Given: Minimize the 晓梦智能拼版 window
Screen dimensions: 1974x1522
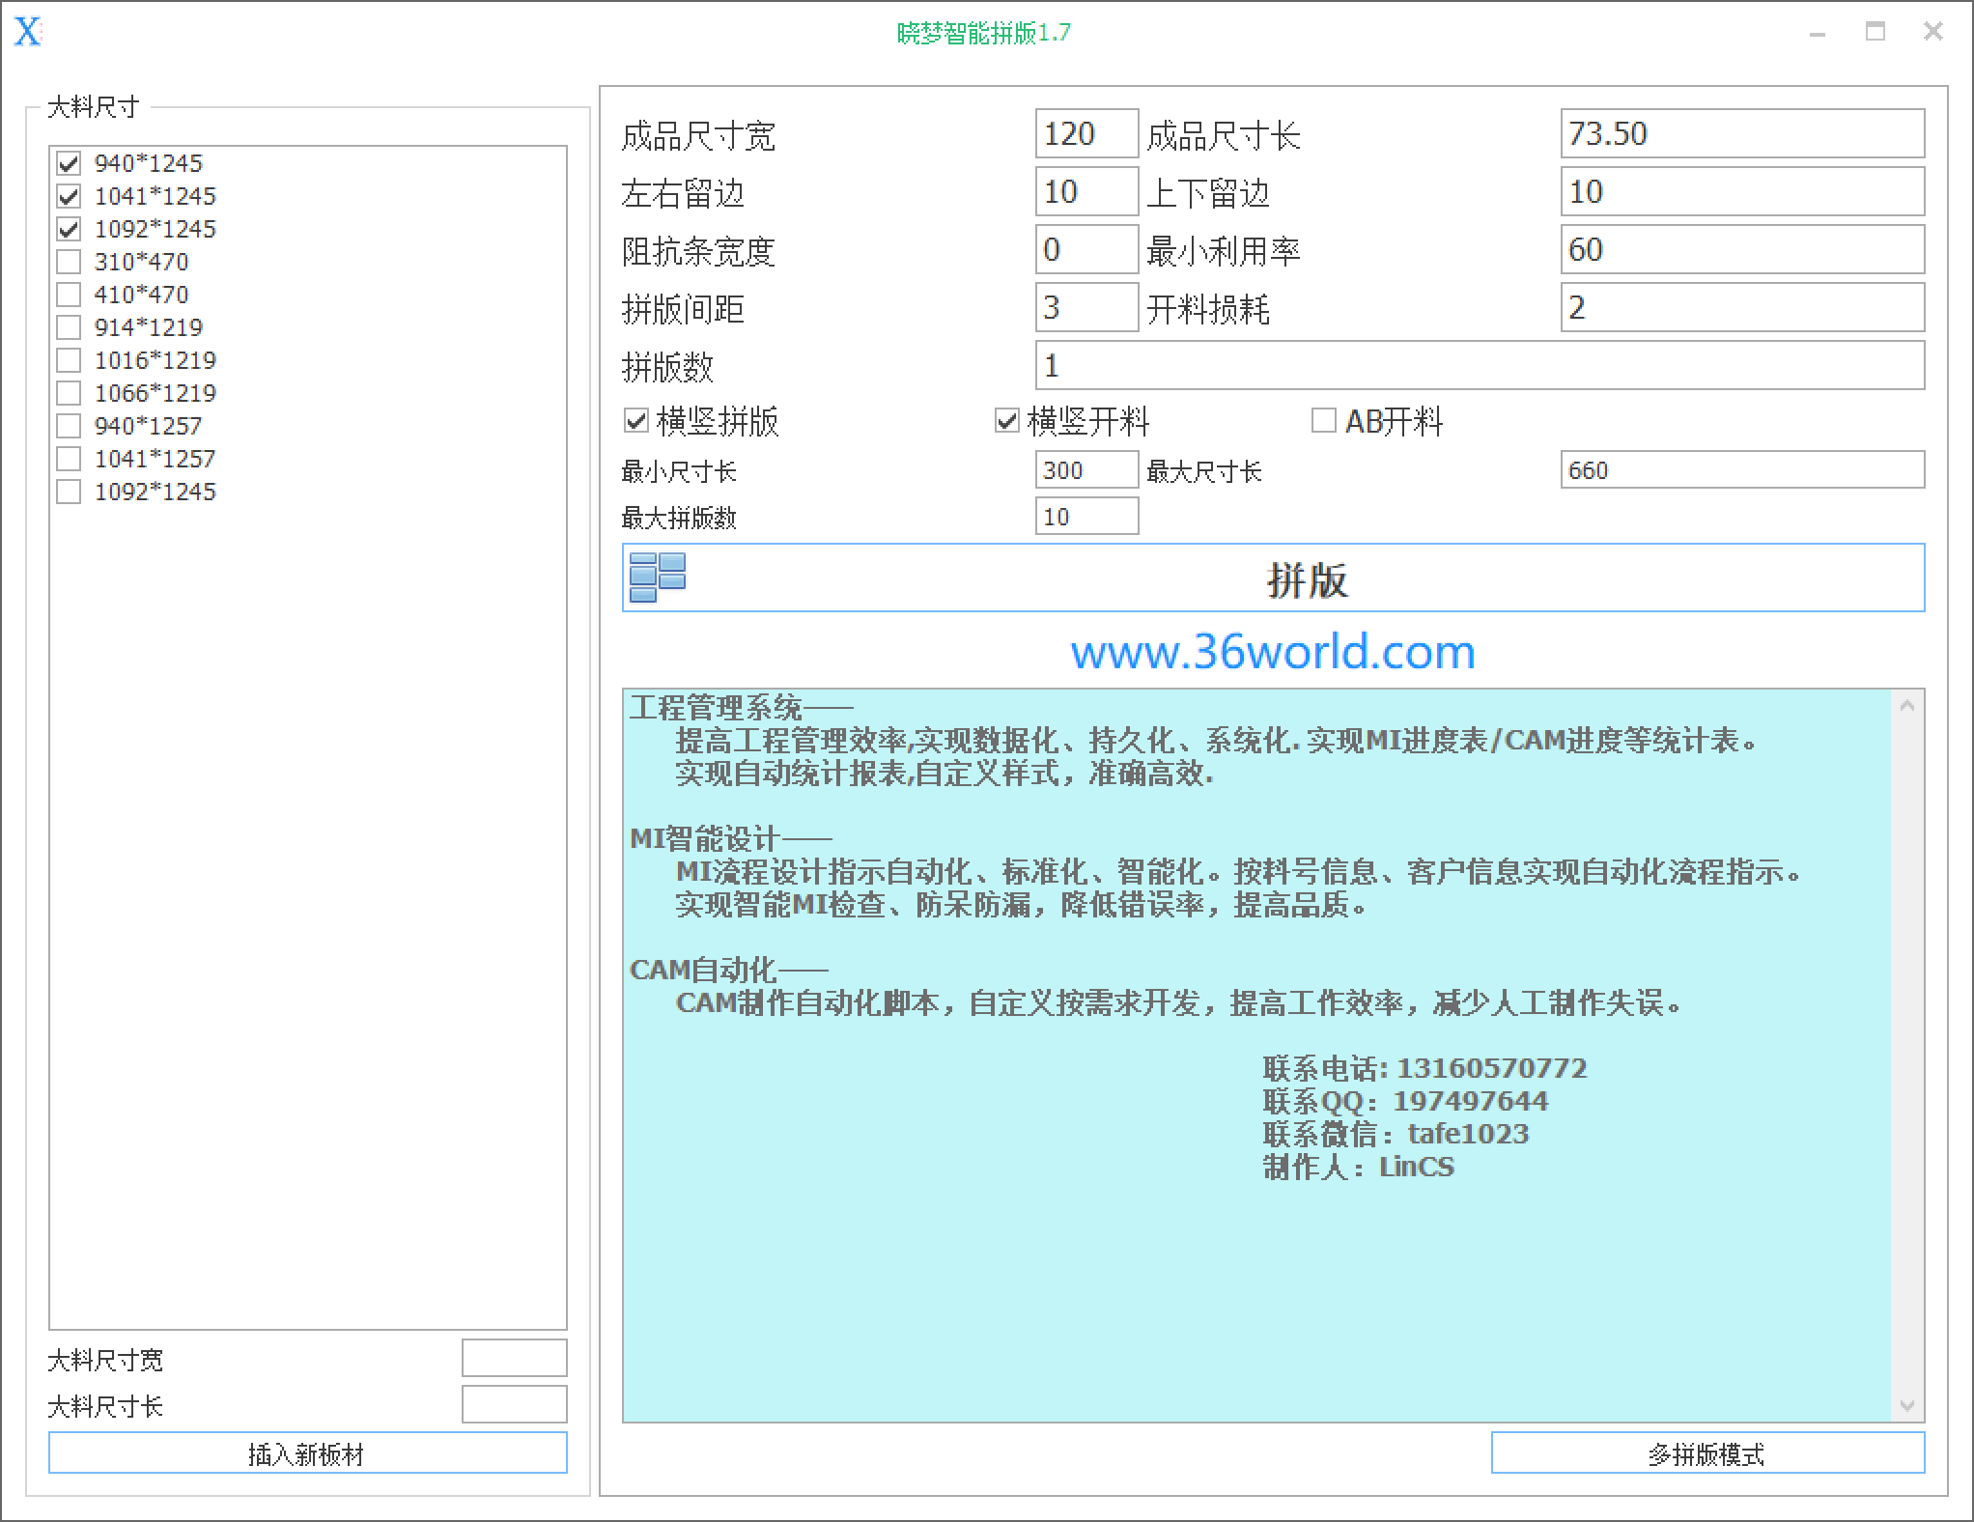Looking at the screenshot, I should (1818, 33).
